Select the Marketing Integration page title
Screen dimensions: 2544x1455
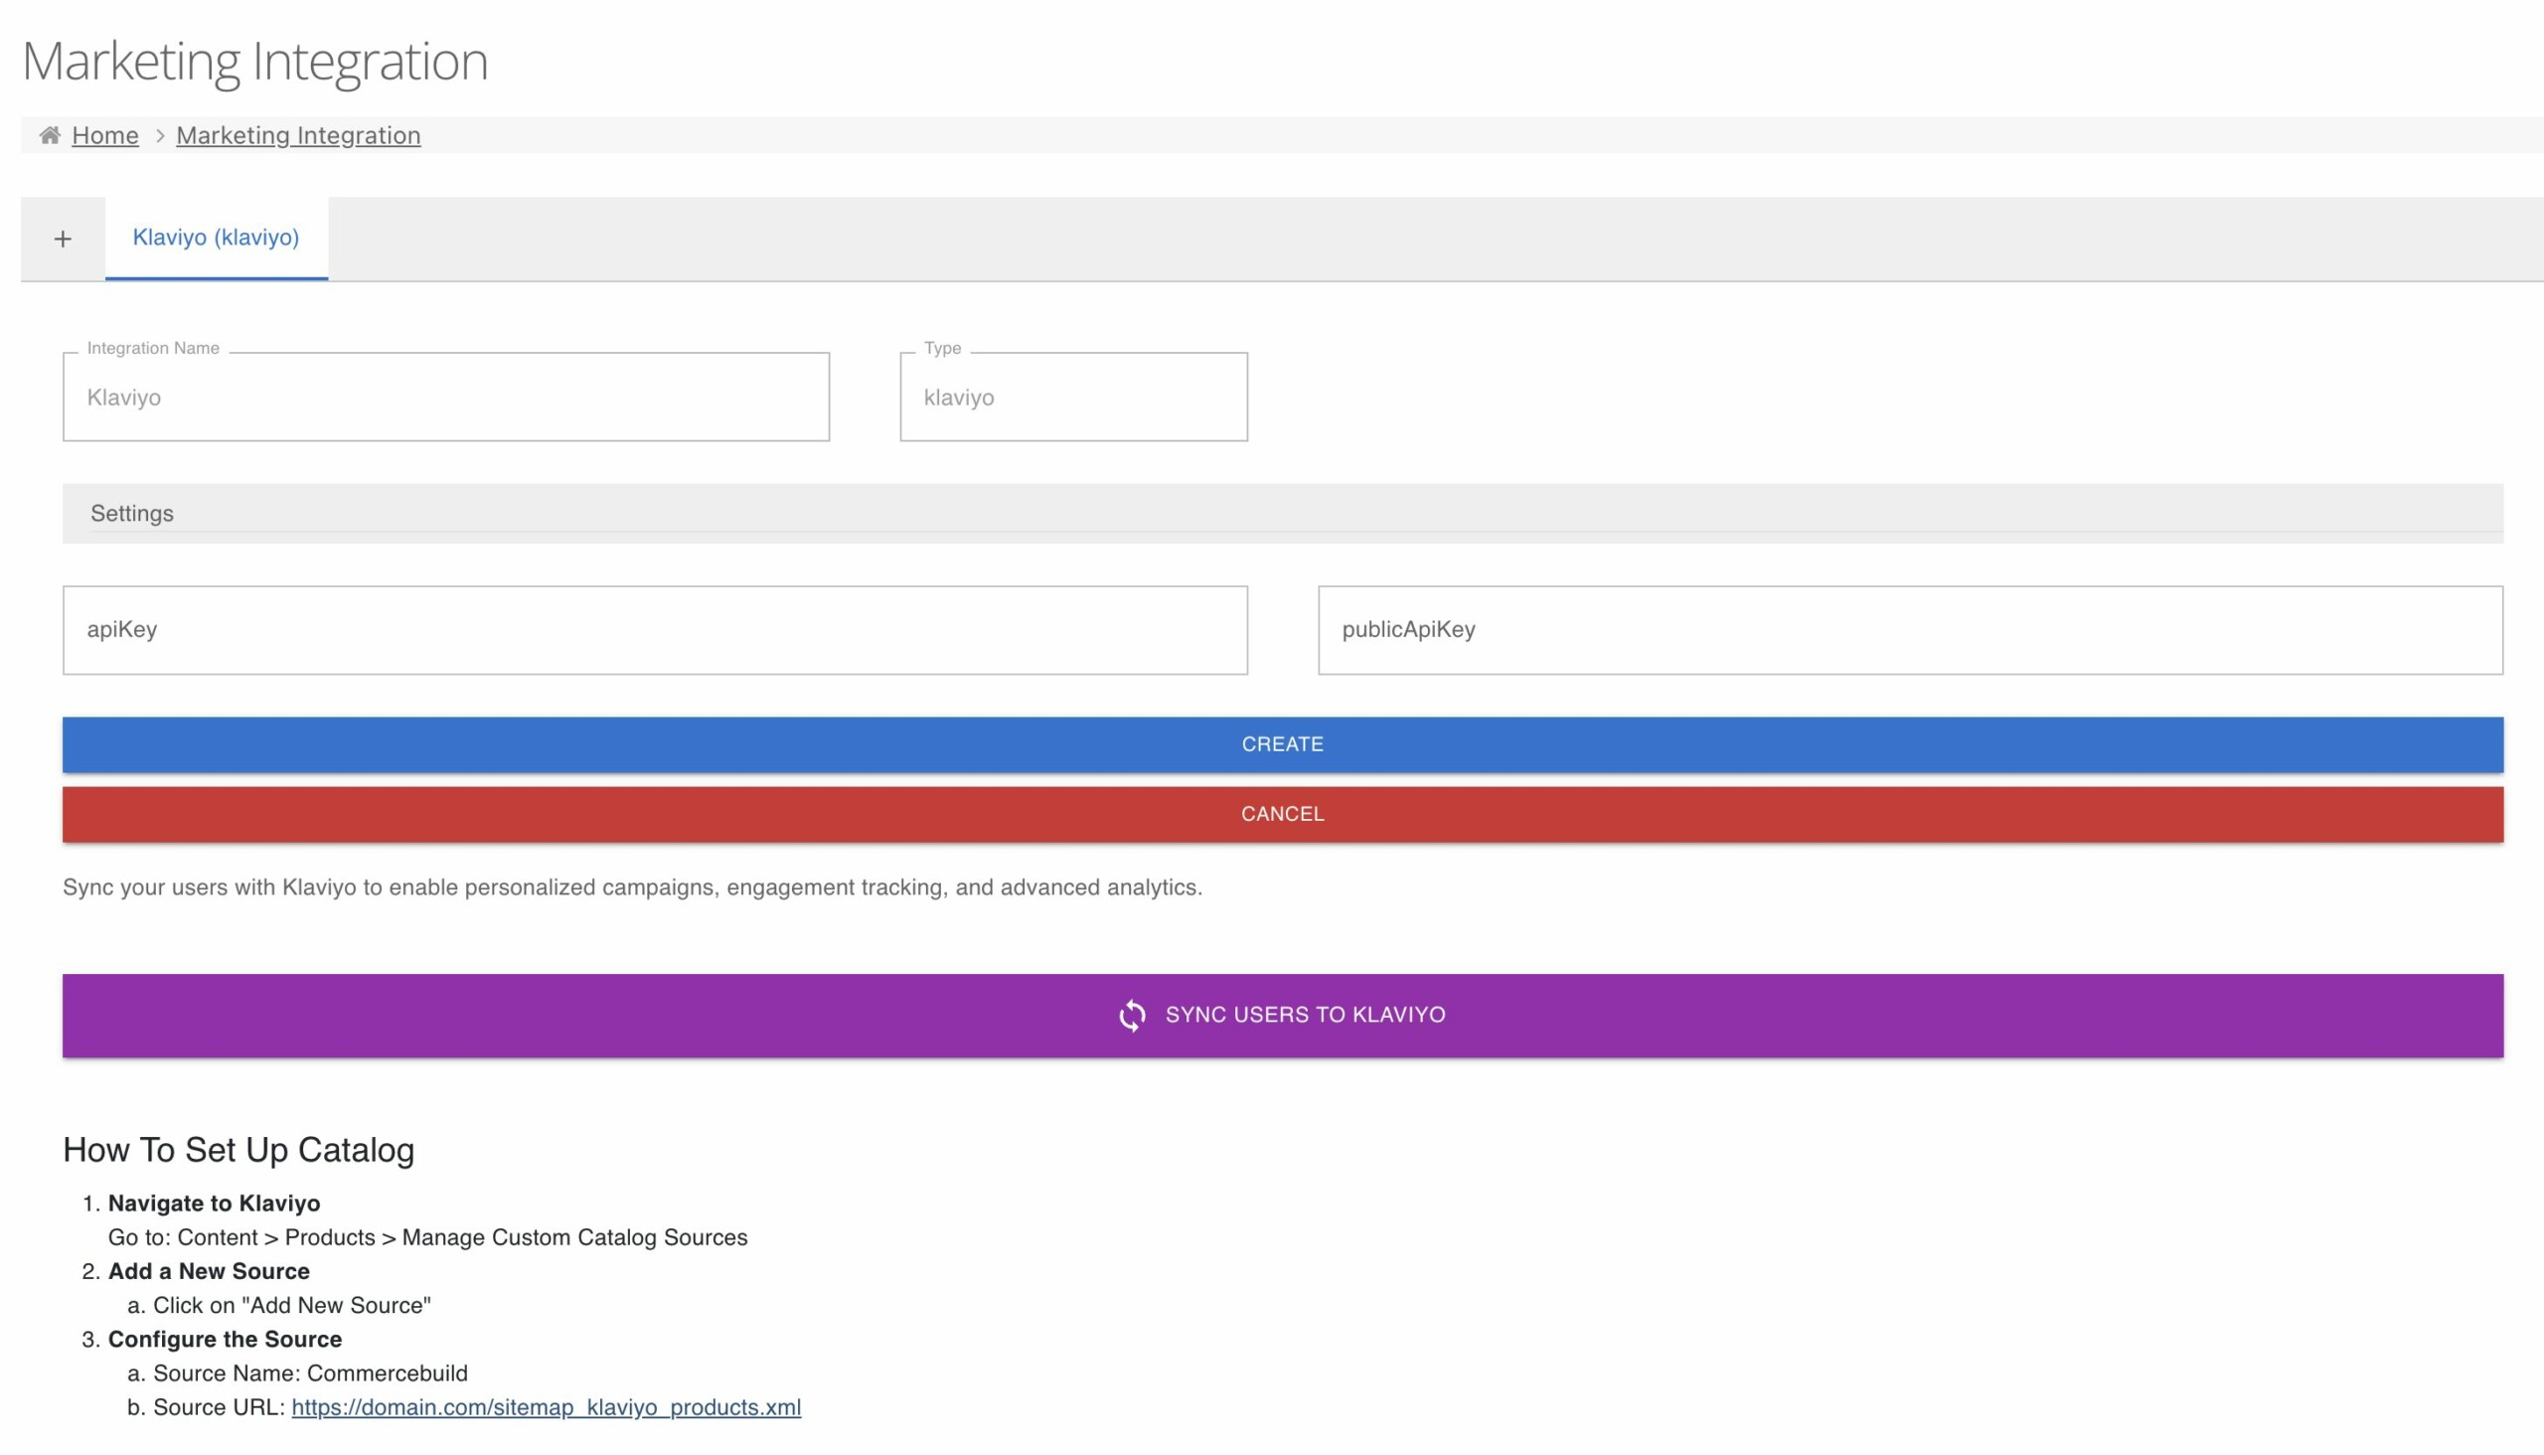coord(256,61)
